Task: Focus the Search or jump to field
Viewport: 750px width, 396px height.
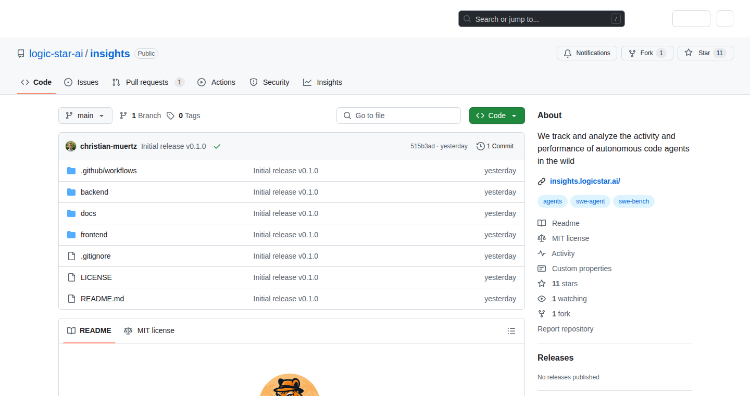Action: (x=542, y=19)
